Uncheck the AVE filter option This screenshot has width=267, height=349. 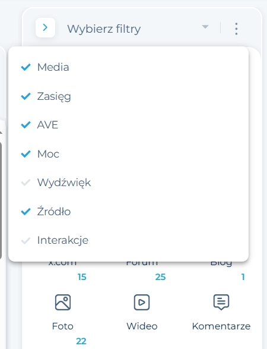point(128,125)
